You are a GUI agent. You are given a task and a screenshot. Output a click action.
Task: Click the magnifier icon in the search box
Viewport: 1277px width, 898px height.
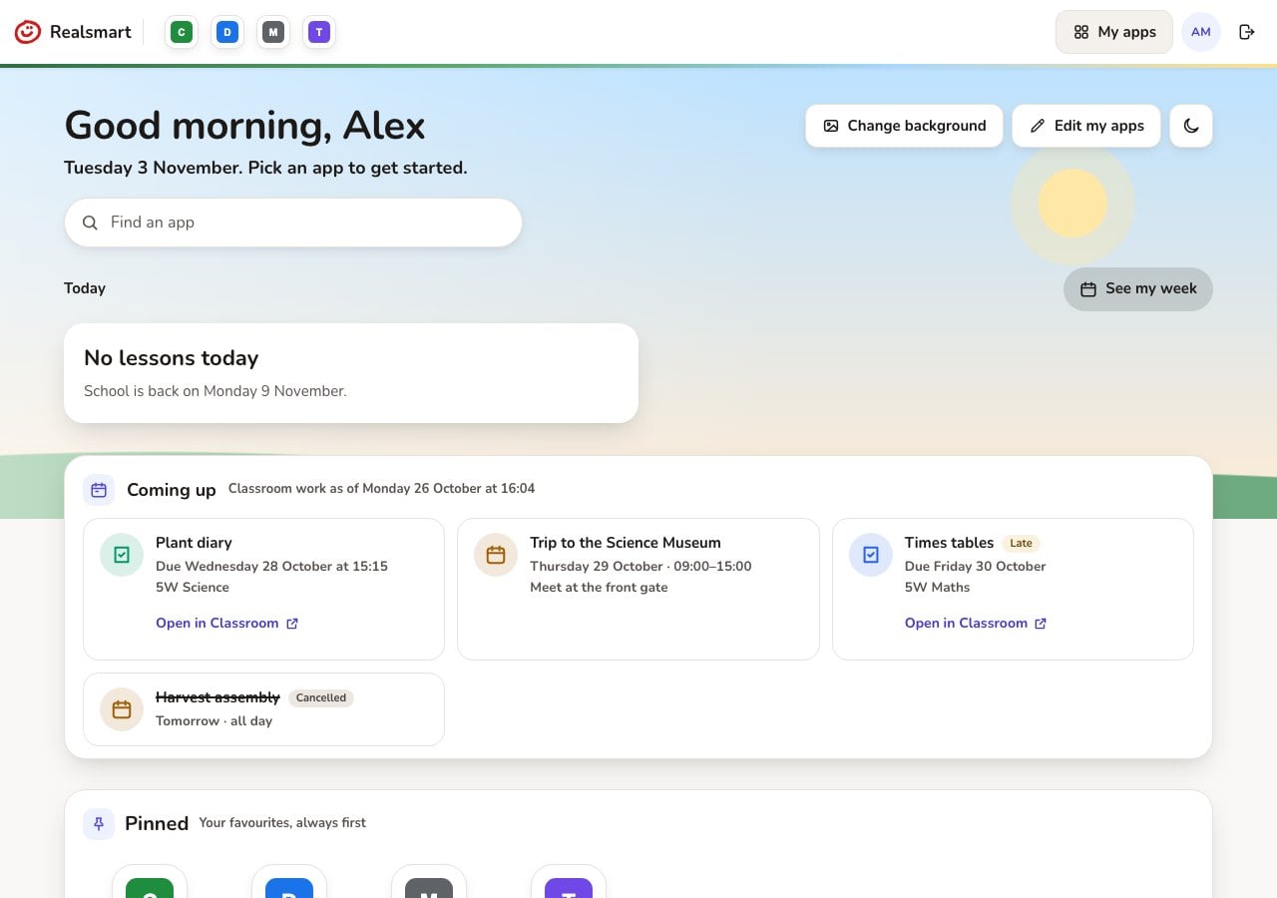coord(90,223)
